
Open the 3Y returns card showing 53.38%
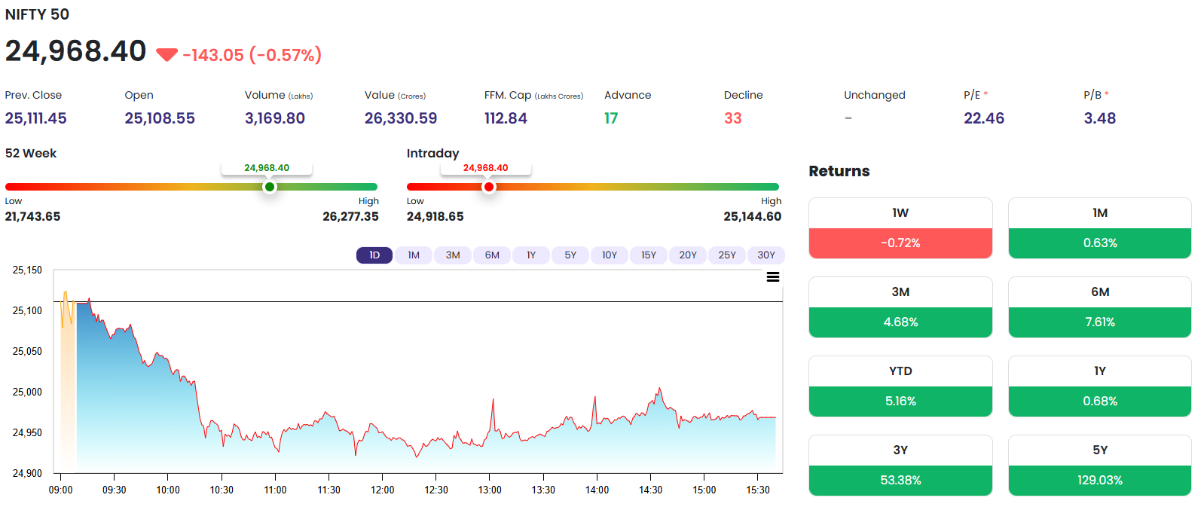click(900, 466)
